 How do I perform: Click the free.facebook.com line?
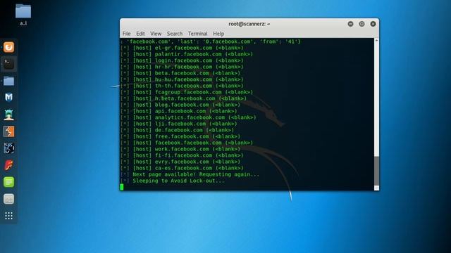(180, 136)
